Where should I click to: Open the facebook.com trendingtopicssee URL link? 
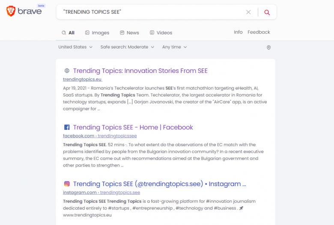[x=100, y=136]
